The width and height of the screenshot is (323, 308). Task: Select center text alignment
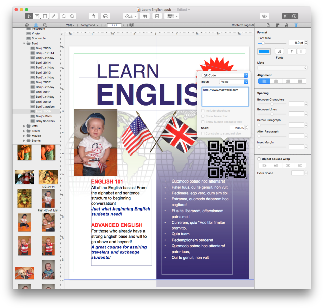(276, 81)
